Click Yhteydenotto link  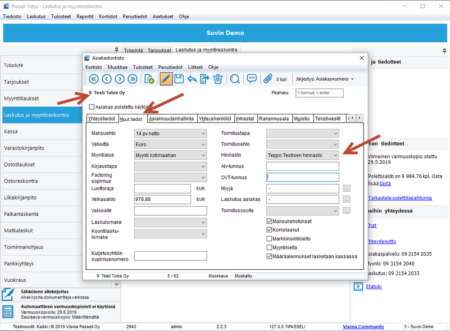[382, 241]
